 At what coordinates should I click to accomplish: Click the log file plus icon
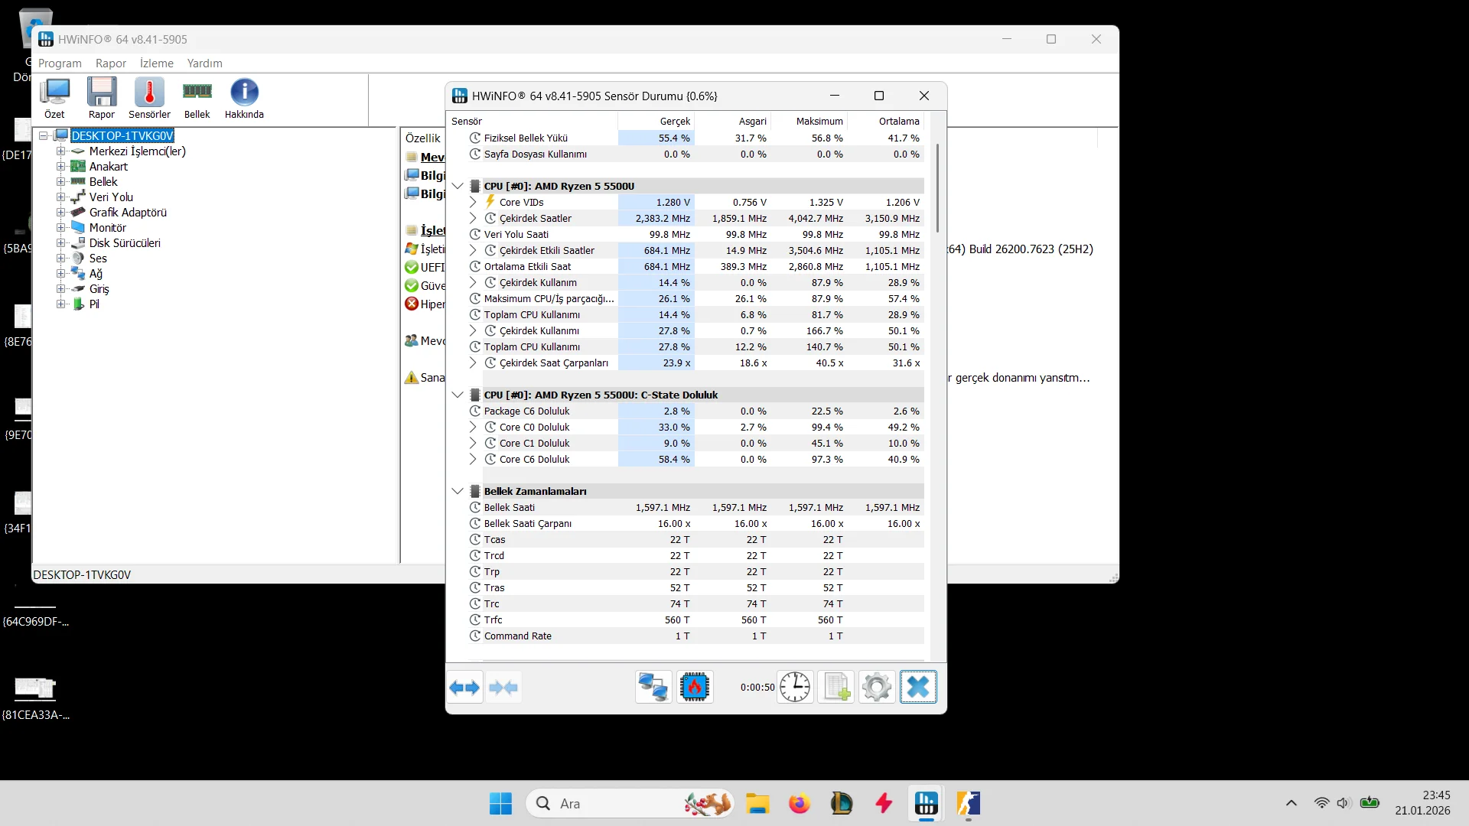point(835,688)
